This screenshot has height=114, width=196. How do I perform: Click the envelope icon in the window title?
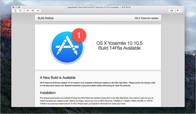[x=66, y=8]
